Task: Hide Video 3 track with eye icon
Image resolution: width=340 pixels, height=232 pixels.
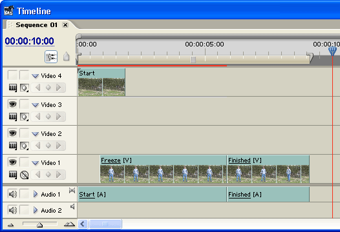Action: [x=12, y=104]
